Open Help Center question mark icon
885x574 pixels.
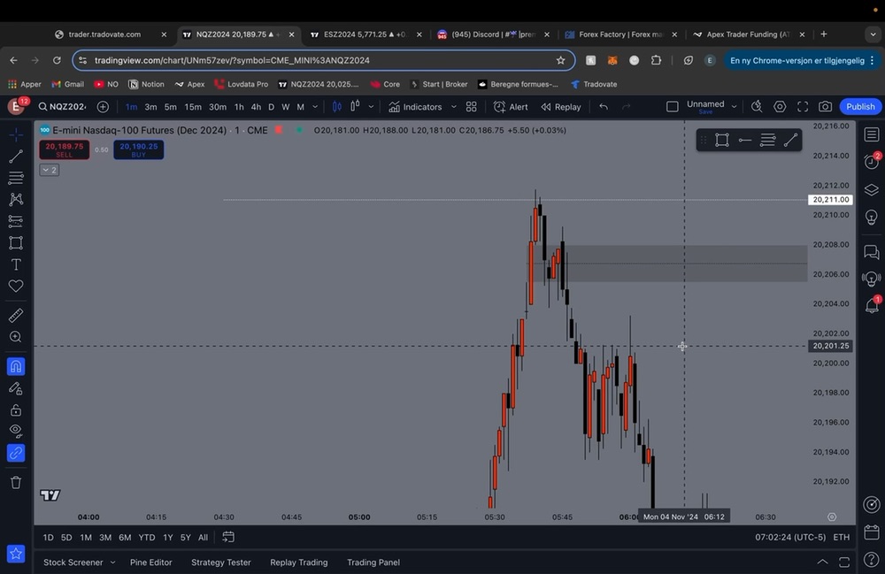(872, 559)
